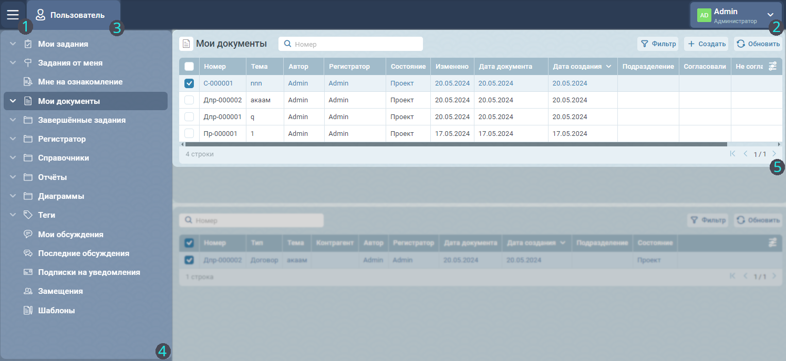Toggle the select-all checkbox in the upper table header

coord(189,67)
